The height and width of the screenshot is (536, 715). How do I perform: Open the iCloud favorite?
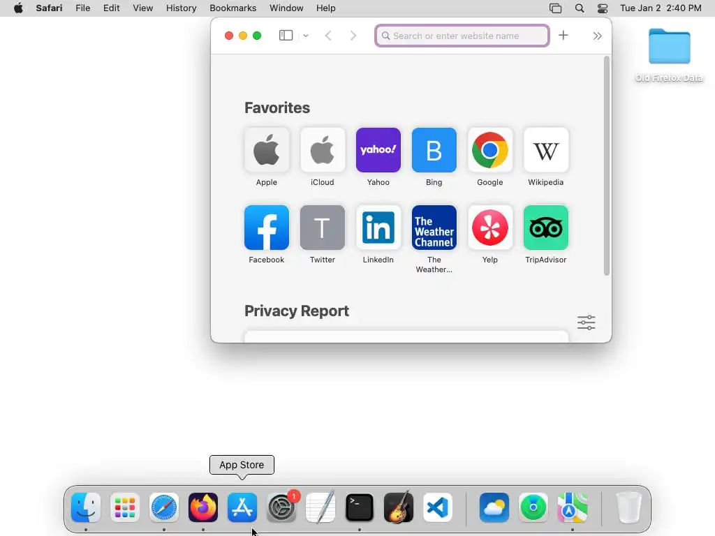coord(323,150)
